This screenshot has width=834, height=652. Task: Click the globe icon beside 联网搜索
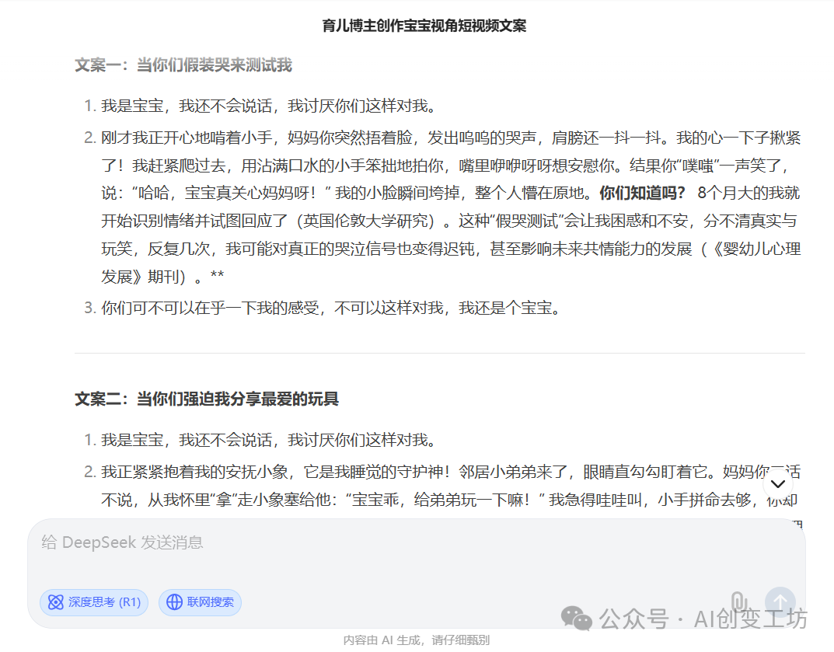172,602
